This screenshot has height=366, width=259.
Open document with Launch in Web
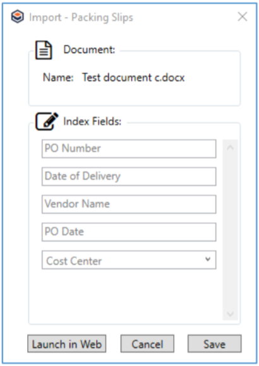pos(66,344)
